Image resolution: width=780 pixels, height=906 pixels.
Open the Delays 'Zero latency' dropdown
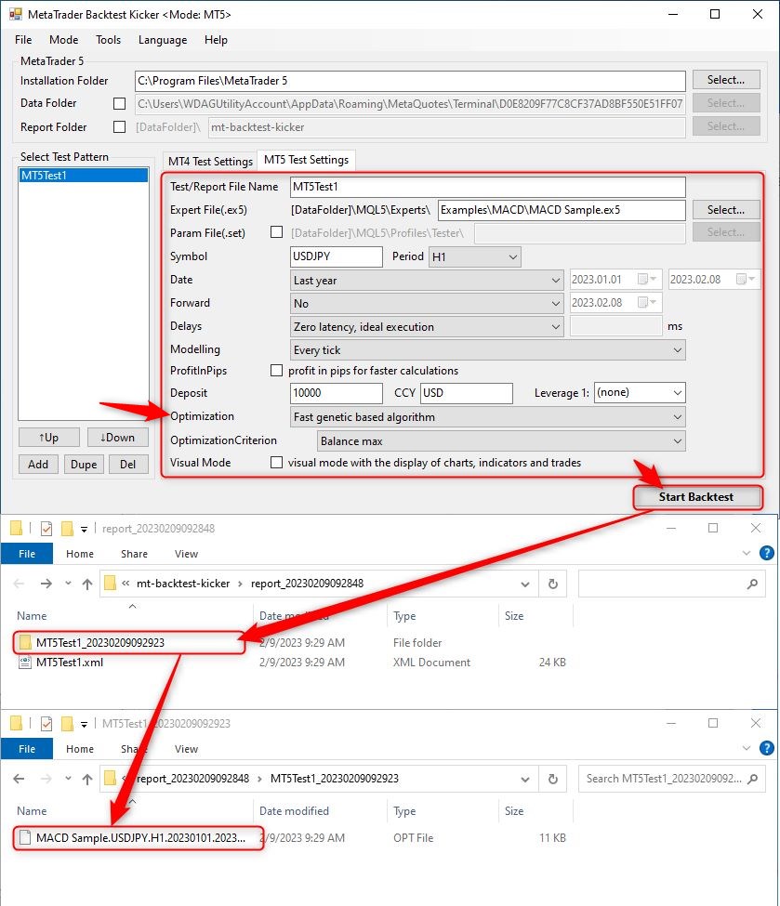click(x=426, y=326)
